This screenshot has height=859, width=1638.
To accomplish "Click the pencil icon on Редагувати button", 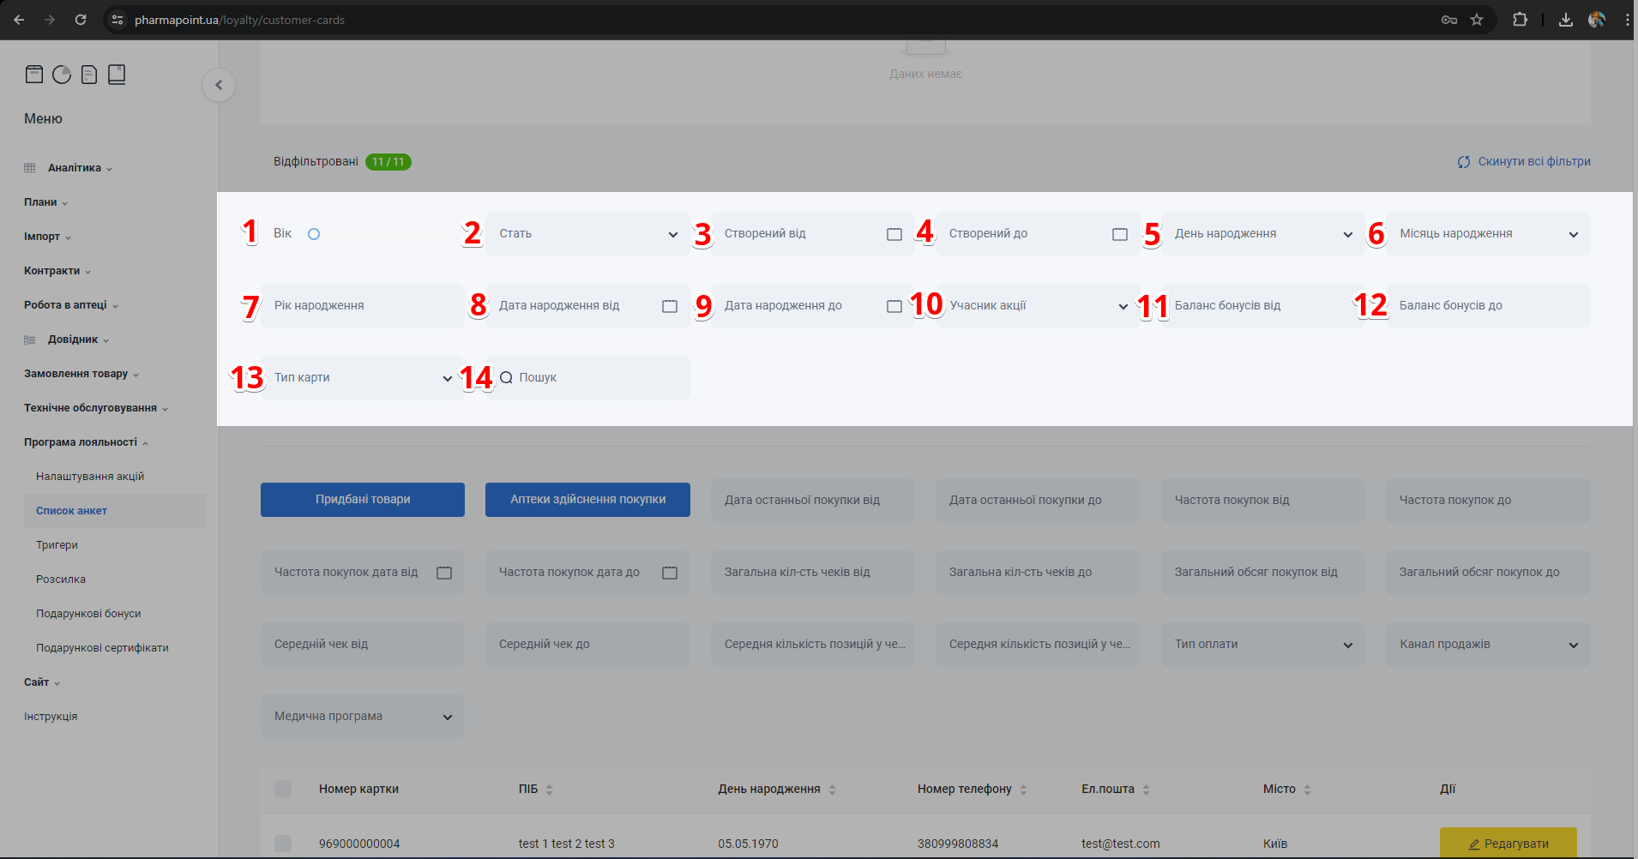I will tap(1474, 844).
